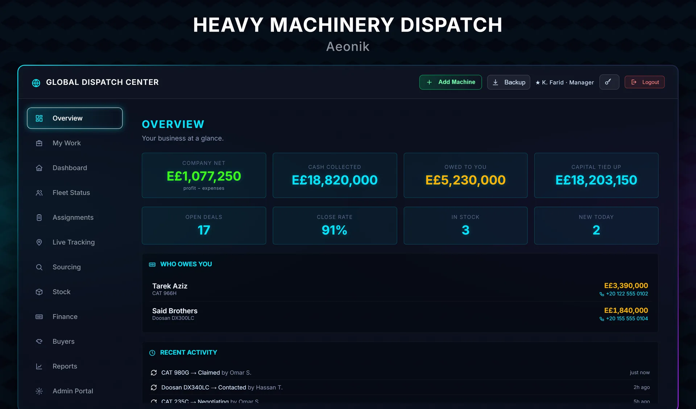
Task: Click the Sourcing magnifier icon
Action: [x=39, y=267]
